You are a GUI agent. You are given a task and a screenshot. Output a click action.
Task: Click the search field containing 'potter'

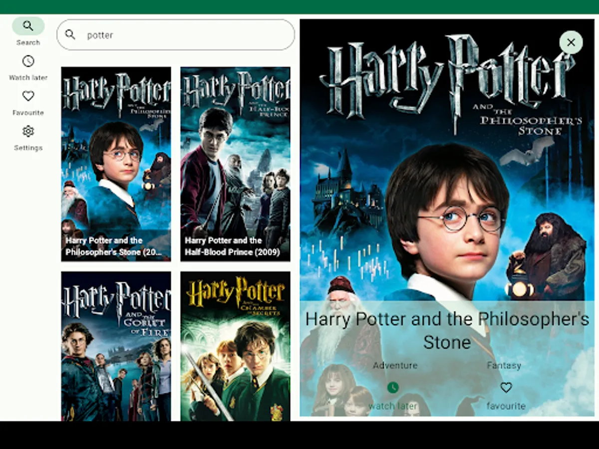176,35
